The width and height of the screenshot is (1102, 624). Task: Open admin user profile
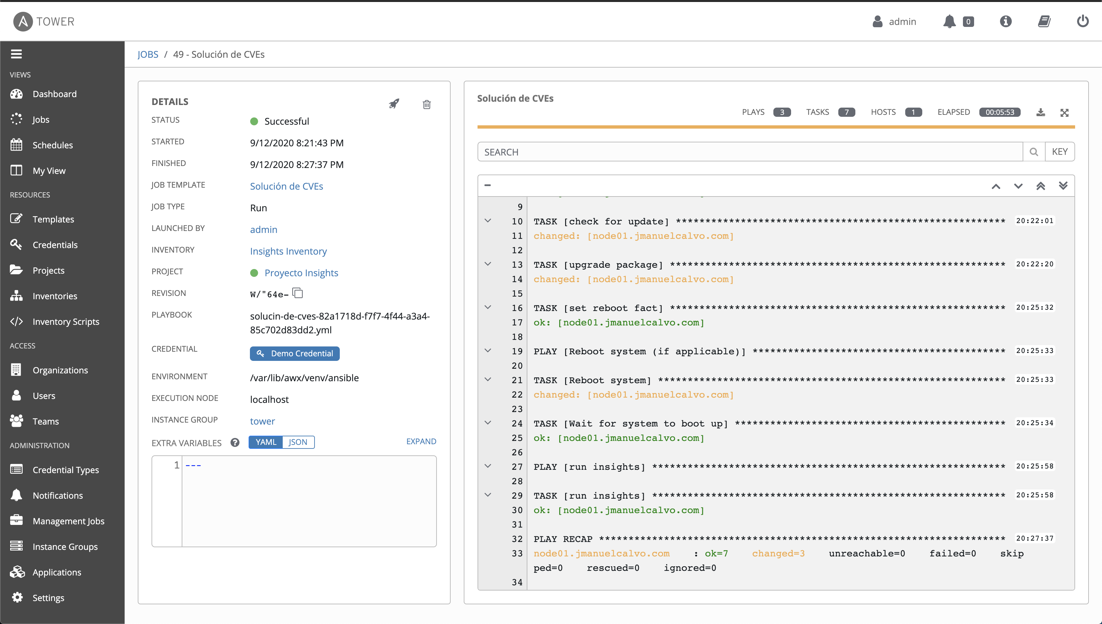coord(894,21)
